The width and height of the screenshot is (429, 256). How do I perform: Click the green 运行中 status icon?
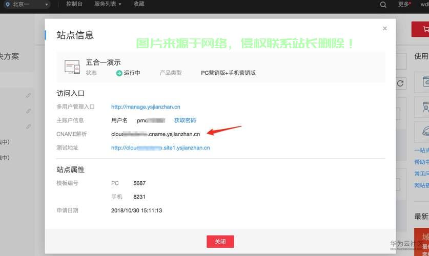point(119,73)
